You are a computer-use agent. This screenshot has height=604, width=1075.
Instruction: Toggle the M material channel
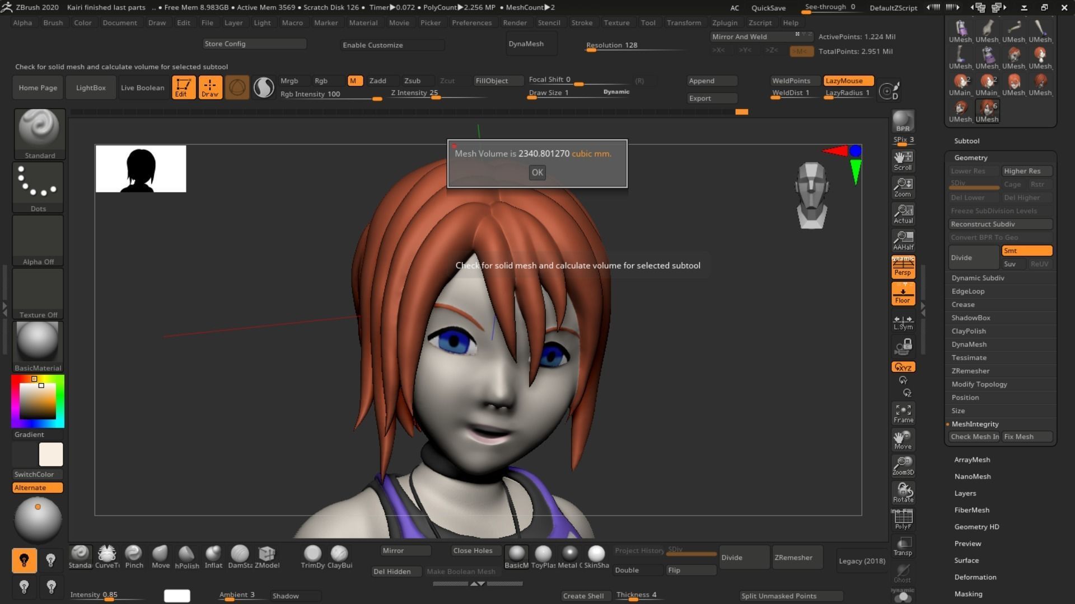pos(354,81)
